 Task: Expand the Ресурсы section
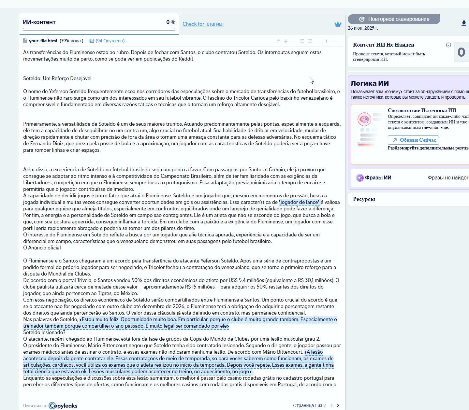[x=408, y=199]
